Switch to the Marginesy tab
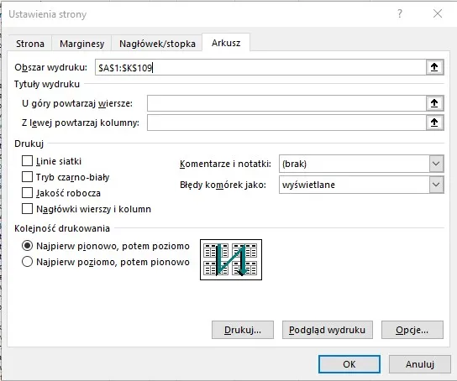Viewport: 457px width, 381px height. 81,44
